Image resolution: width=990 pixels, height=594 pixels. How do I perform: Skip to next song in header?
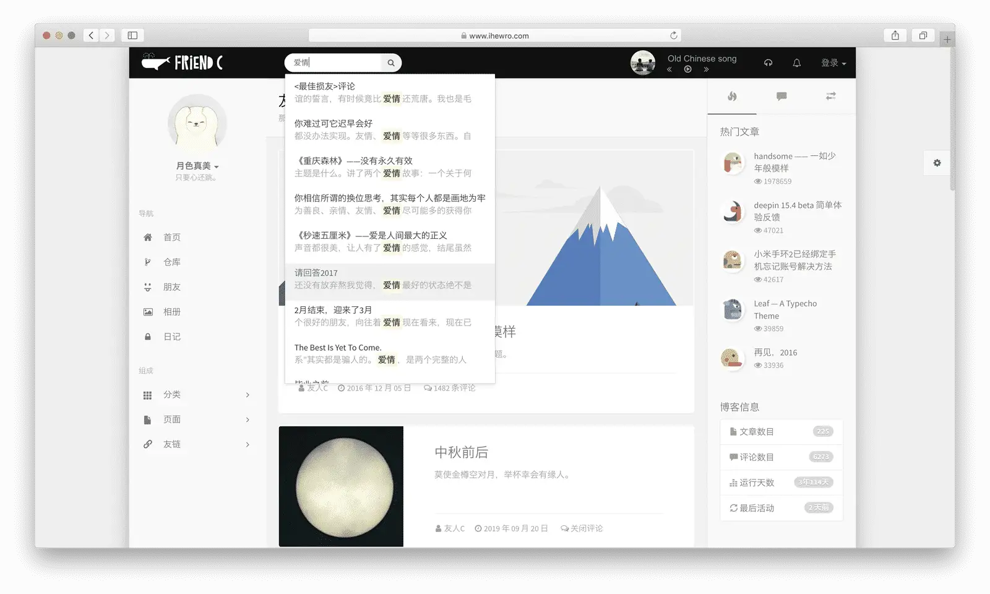pos(706,69)
